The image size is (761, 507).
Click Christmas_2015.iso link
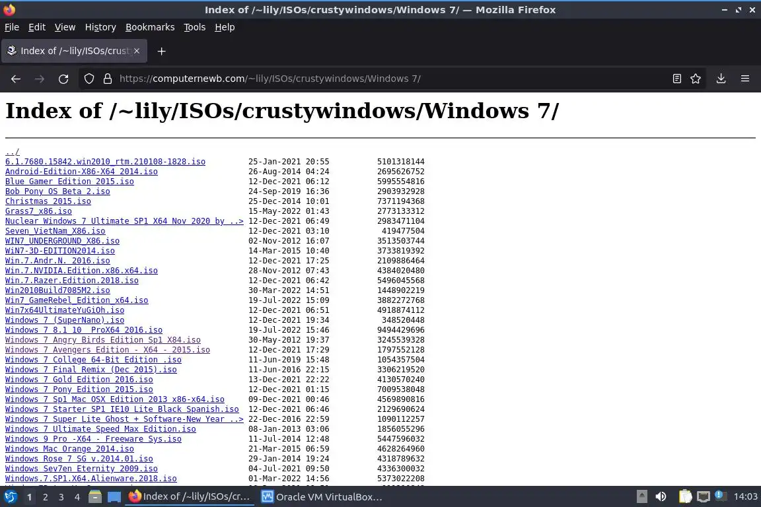[48, 201]
